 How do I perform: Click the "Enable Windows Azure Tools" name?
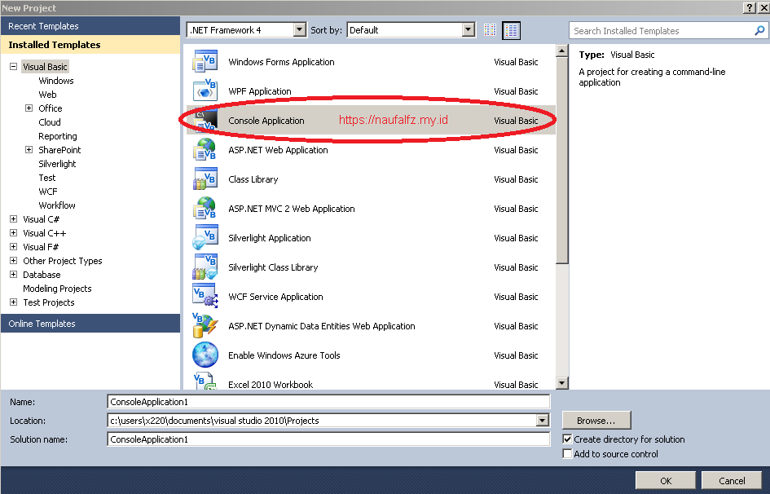pos(284,355)
